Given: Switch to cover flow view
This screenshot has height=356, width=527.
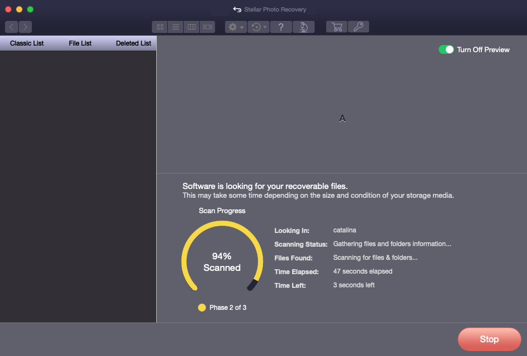Looking at the screenshot, I should pyautogui.click(x=207, y=27).
